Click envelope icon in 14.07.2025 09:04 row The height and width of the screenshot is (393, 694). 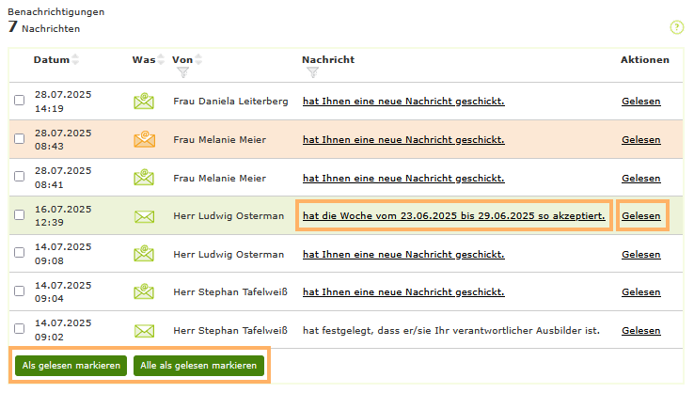pos(144,292)
